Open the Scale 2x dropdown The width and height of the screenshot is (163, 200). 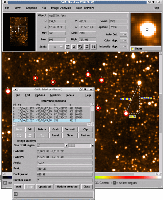coord(56,47)
